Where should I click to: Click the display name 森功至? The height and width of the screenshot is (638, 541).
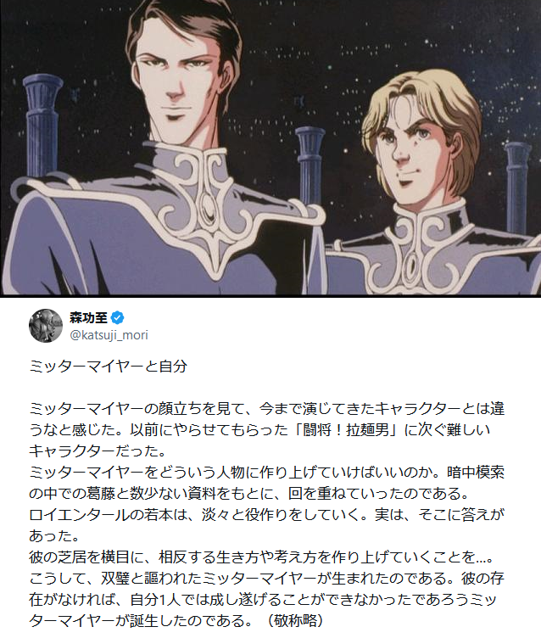click(88, 317)
